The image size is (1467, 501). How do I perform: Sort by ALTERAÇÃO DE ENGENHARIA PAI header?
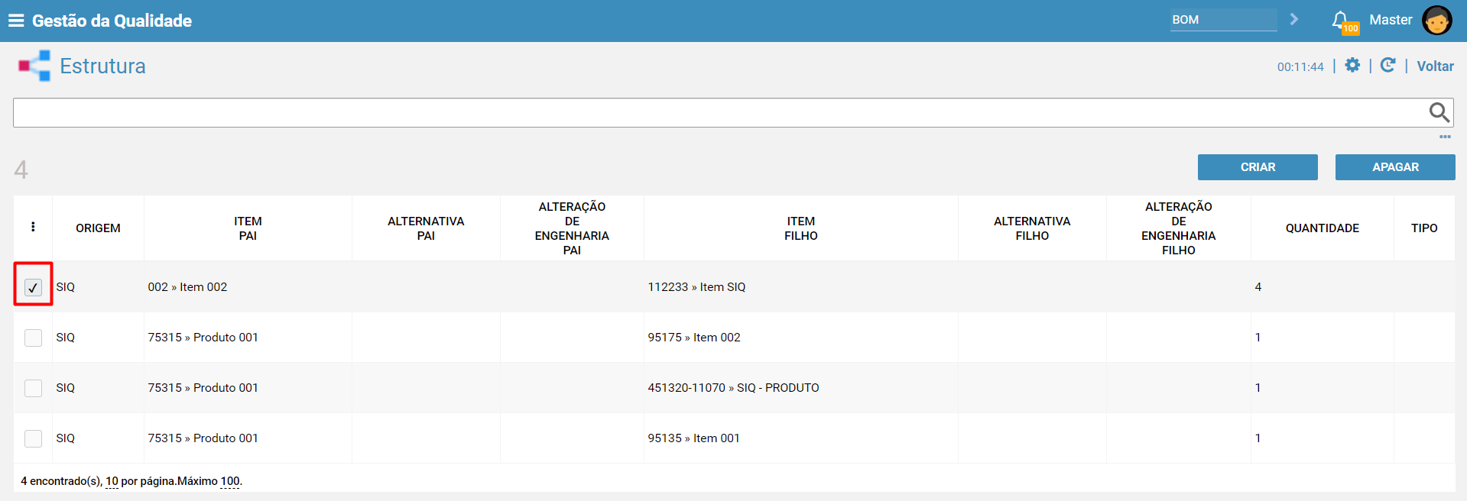pyautogui.click(x=572, y=228)
